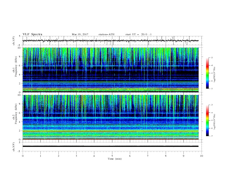This screenshot has width=227, height=175.
Task: Click the ch.1 "Frequency (kHz)" axis label
Action: (x=16, y=67)
